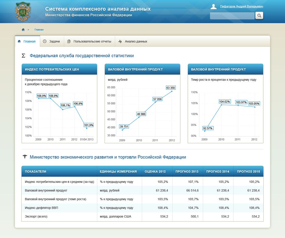
Task: Open the Пифагоров Андрей Валерьевич profile link
Action: pos(241,6)
